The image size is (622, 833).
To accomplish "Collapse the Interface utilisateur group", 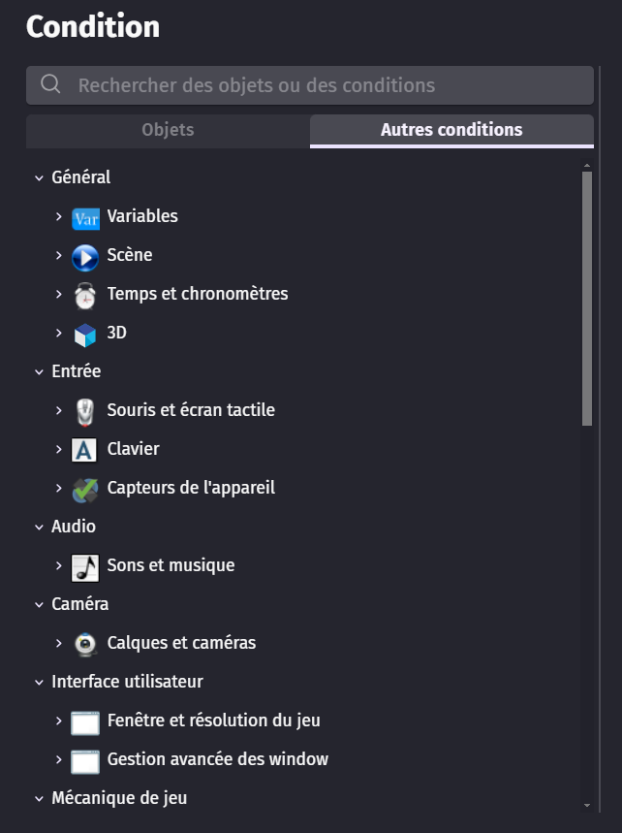I will [x=40, y=682].
